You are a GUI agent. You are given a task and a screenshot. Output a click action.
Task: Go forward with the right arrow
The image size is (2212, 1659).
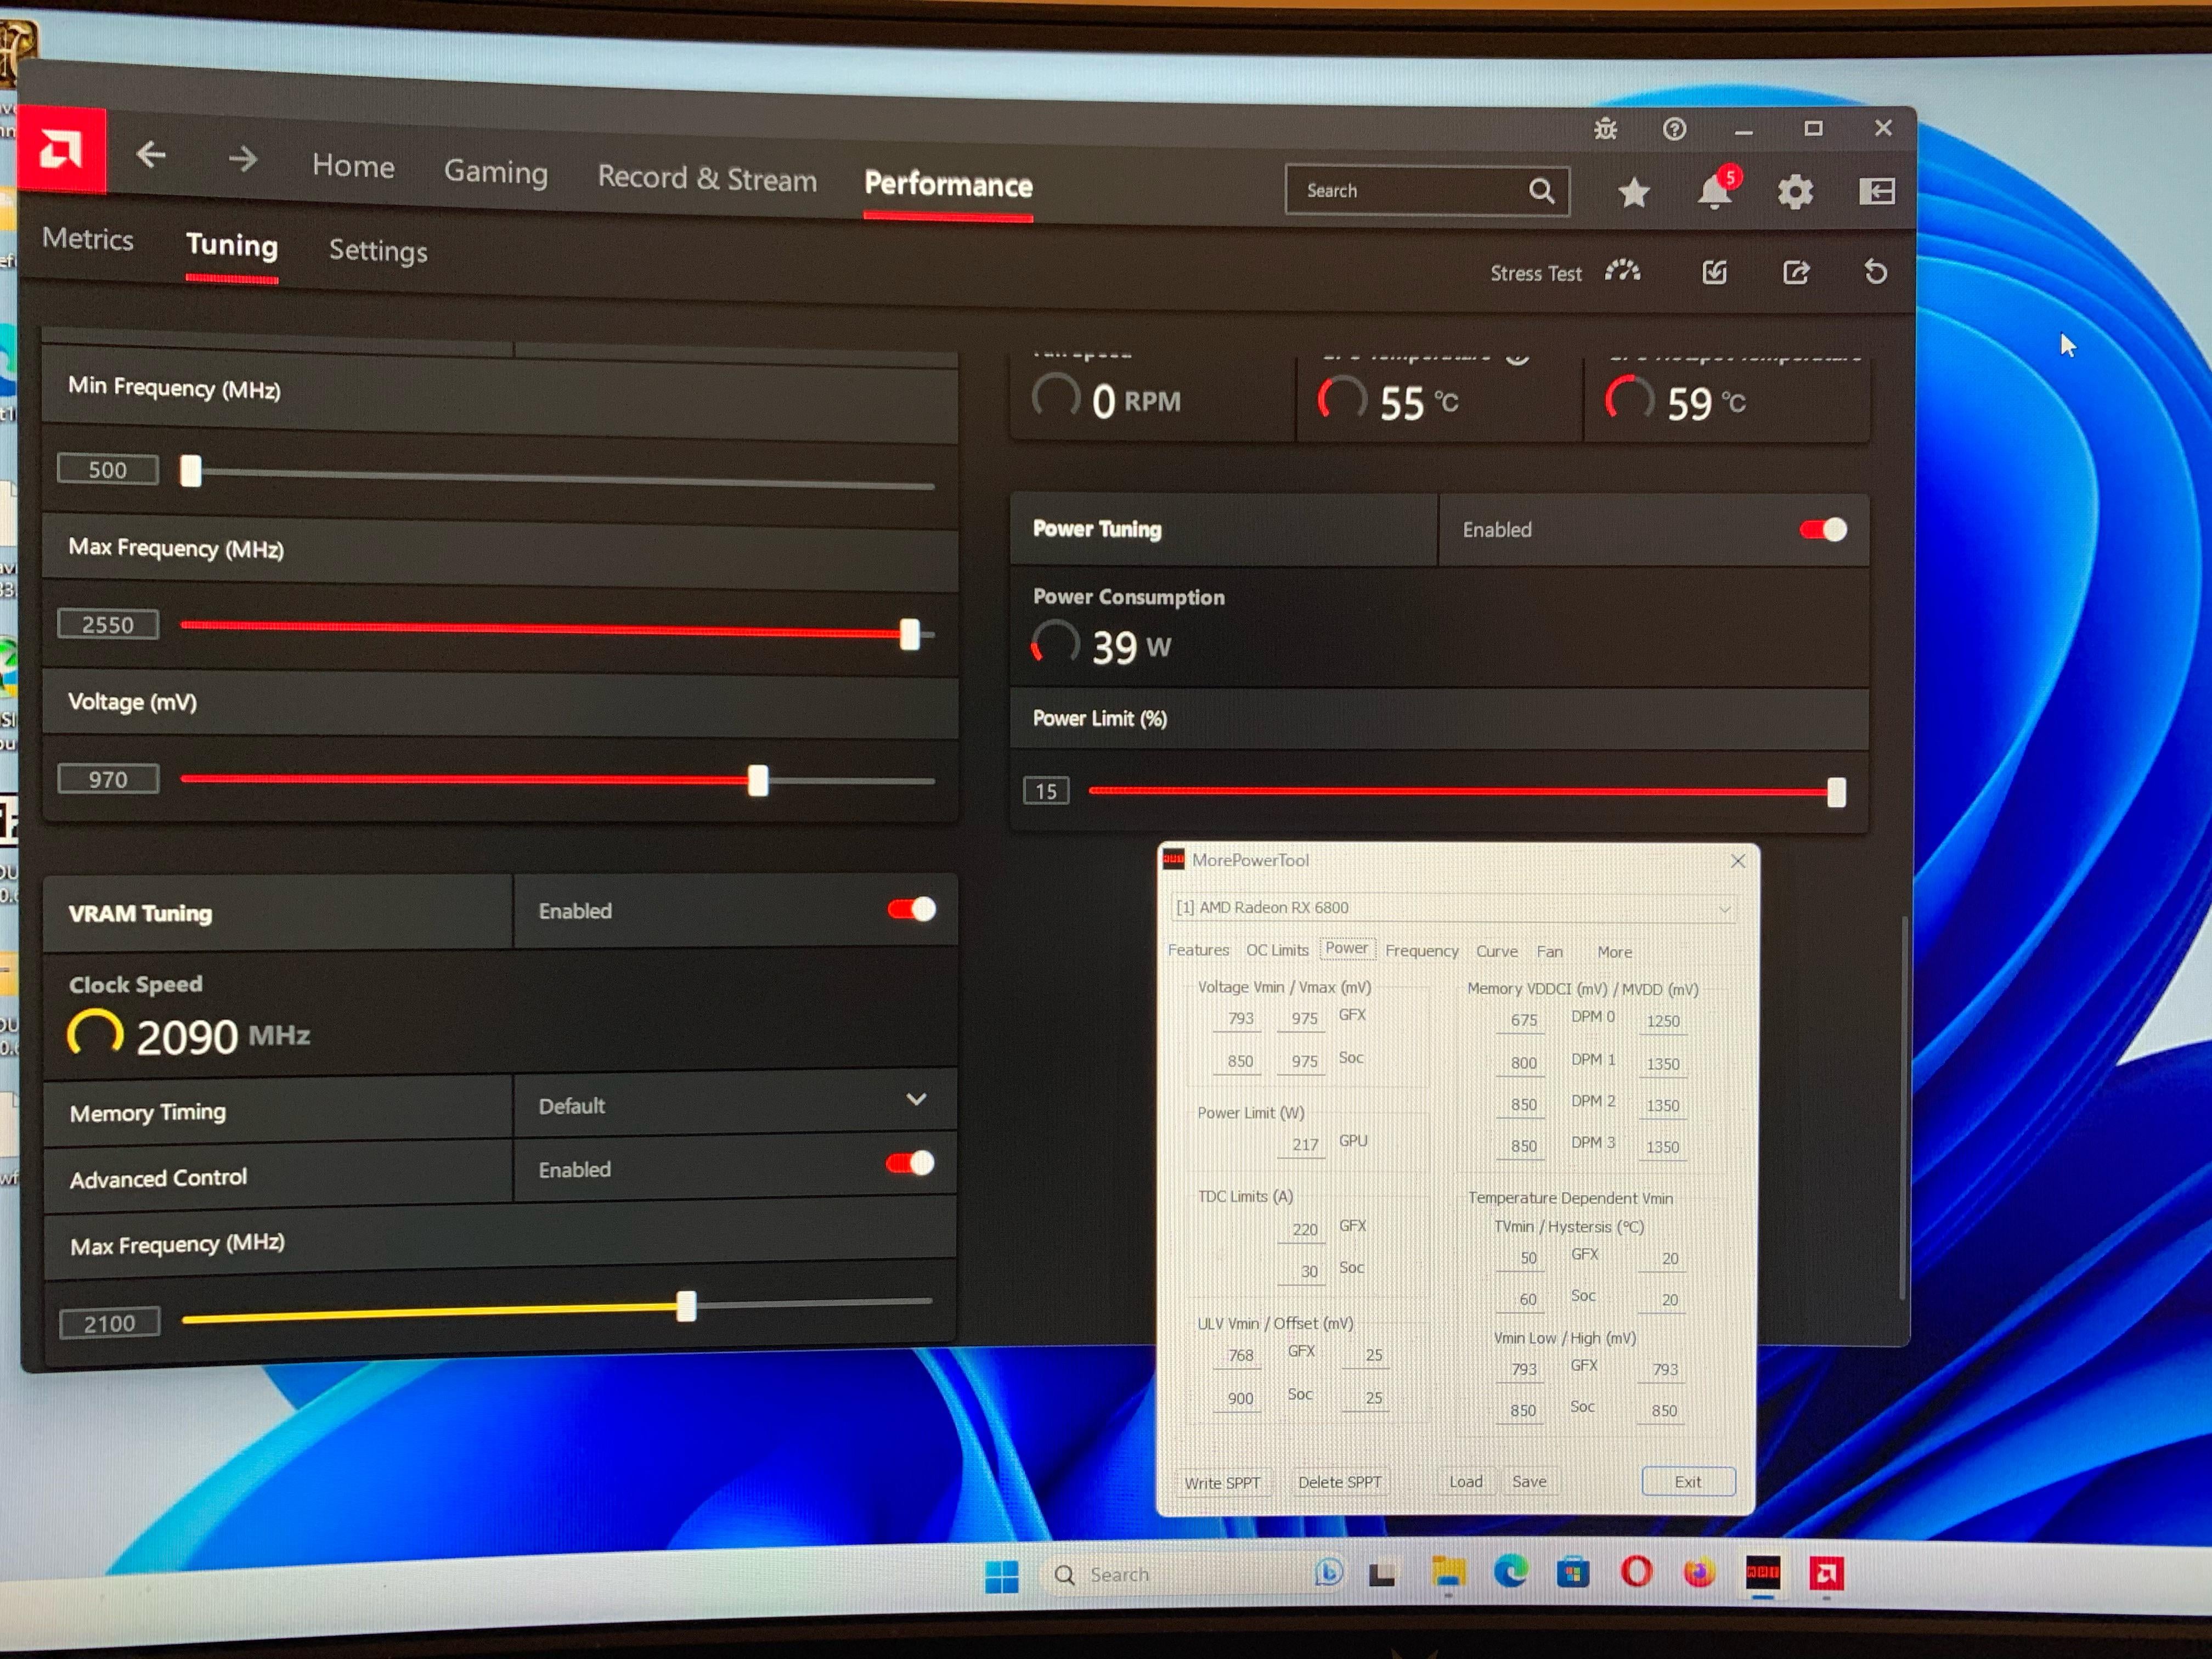pyautogui.click(x=243, y=159)
